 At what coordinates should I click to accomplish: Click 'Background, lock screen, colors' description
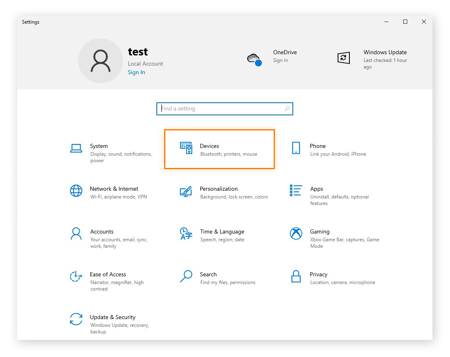coord(234,197)
